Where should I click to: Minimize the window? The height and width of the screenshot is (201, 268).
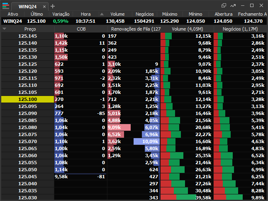coord(243,6)
